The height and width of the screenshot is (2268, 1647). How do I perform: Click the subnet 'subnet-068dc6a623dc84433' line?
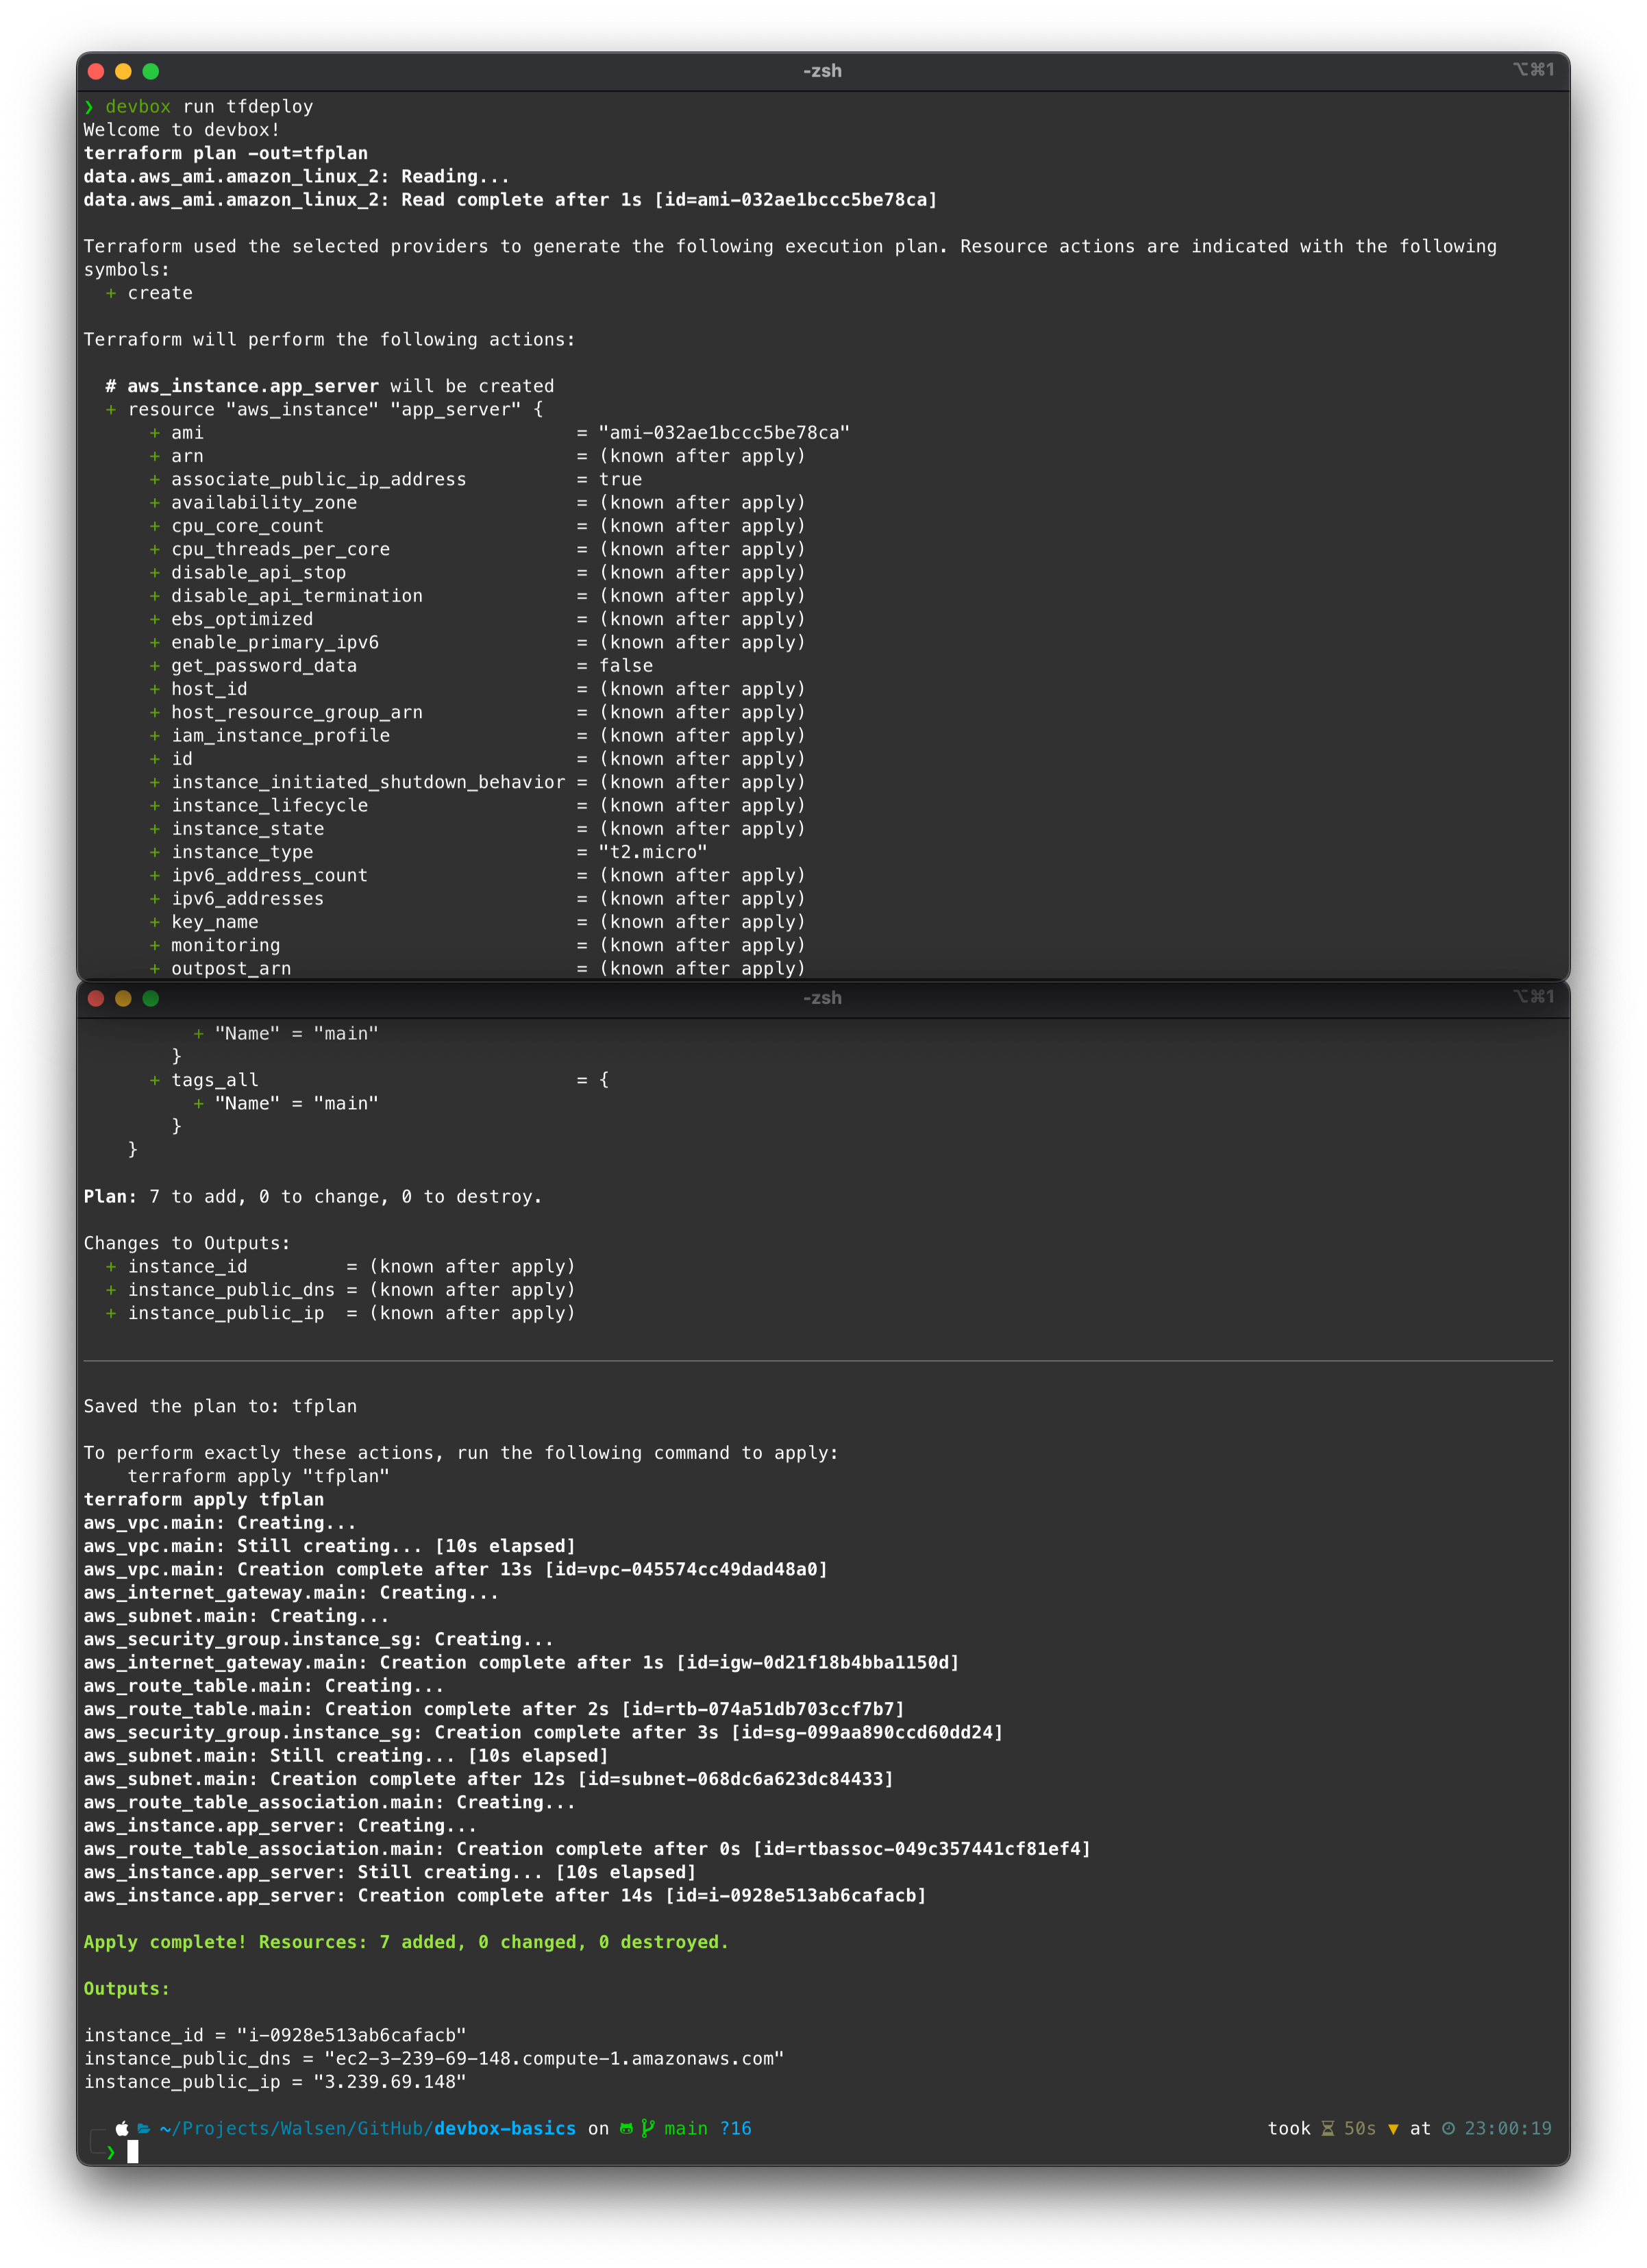488,1779
